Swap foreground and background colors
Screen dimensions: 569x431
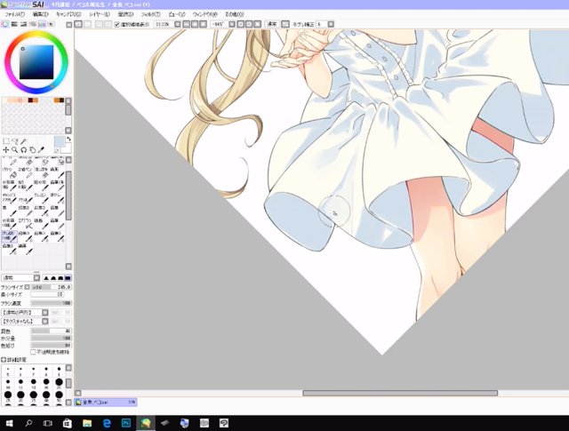pyautogui.click(x=68, y=139)
